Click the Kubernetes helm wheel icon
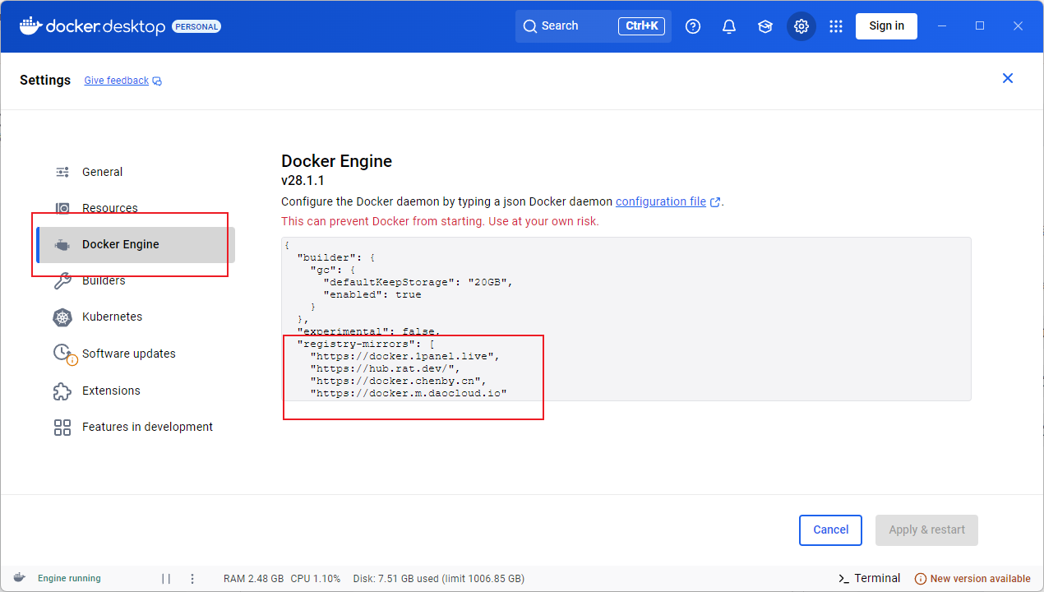The height and width of the screenshot is (592, 1044). (62, 317)
